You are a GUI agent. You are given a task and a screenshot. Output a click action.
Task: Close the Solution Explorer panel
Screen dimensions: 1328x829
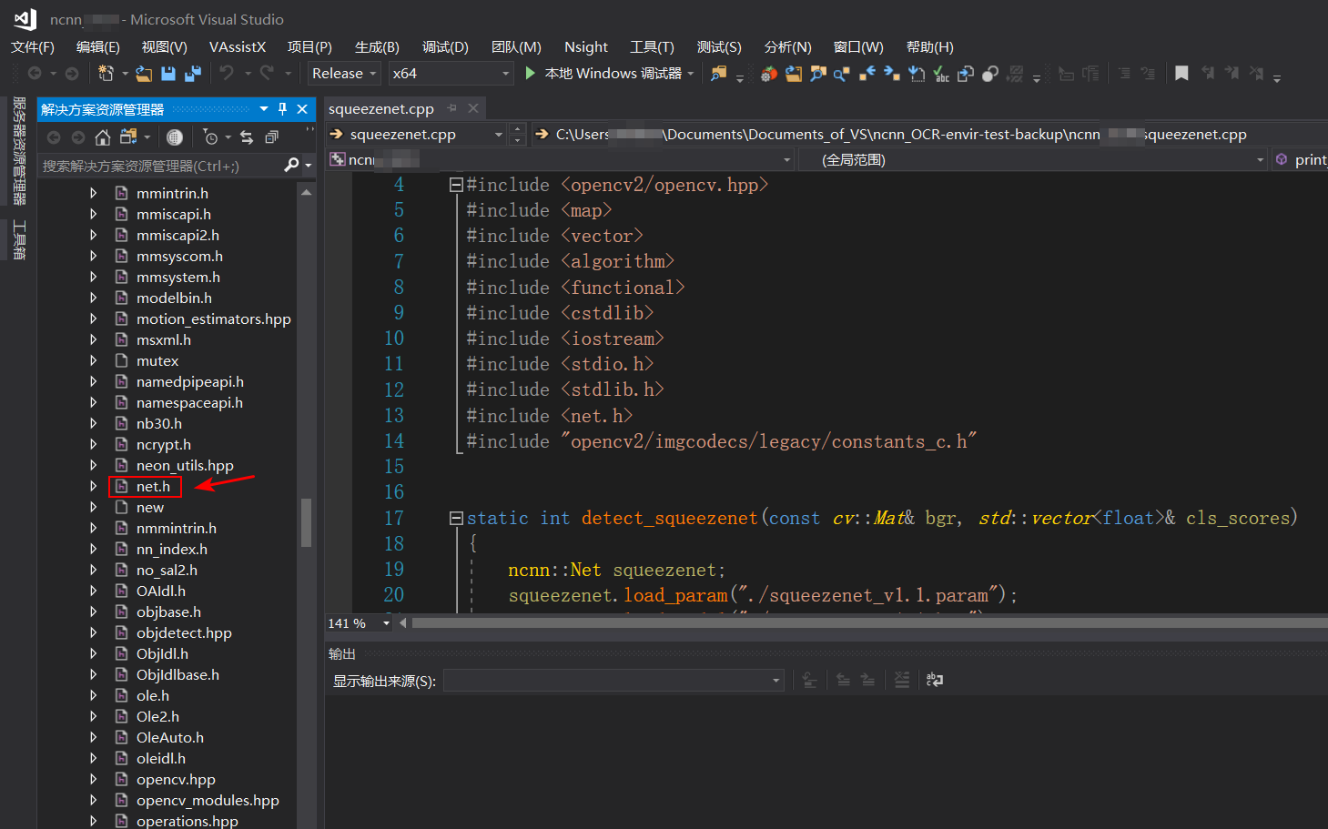click(x=302, y=109)
